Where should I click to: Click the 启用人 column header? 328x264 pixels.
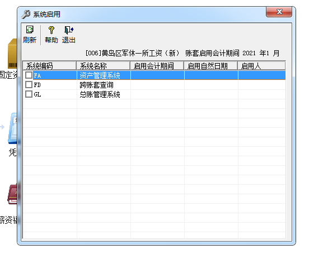261,66
